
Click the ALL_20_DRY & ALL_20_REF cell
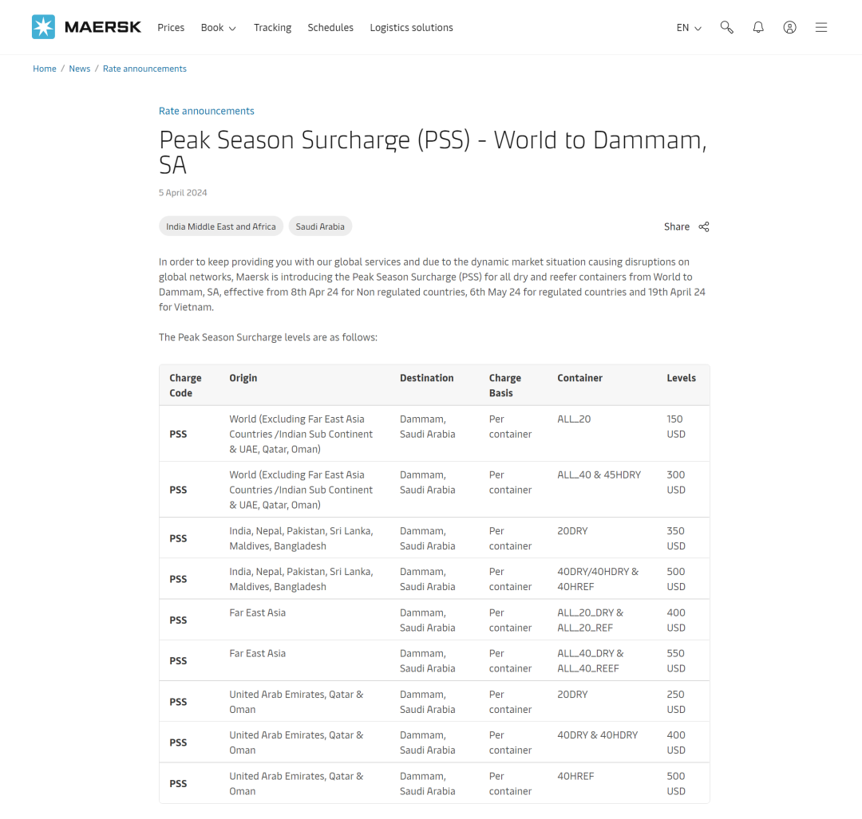click(x=591, y=620)
